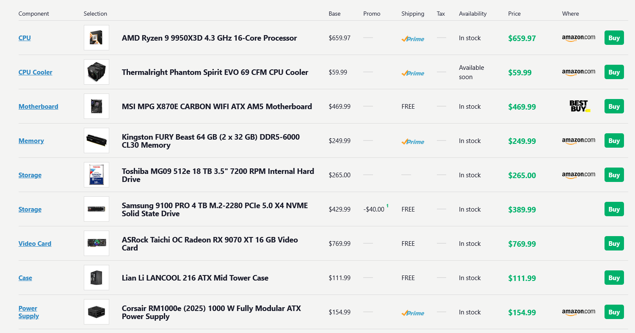This screenshot has width=635, height=333.
Task: Open the Video Card component link
Action: point(35,244)
